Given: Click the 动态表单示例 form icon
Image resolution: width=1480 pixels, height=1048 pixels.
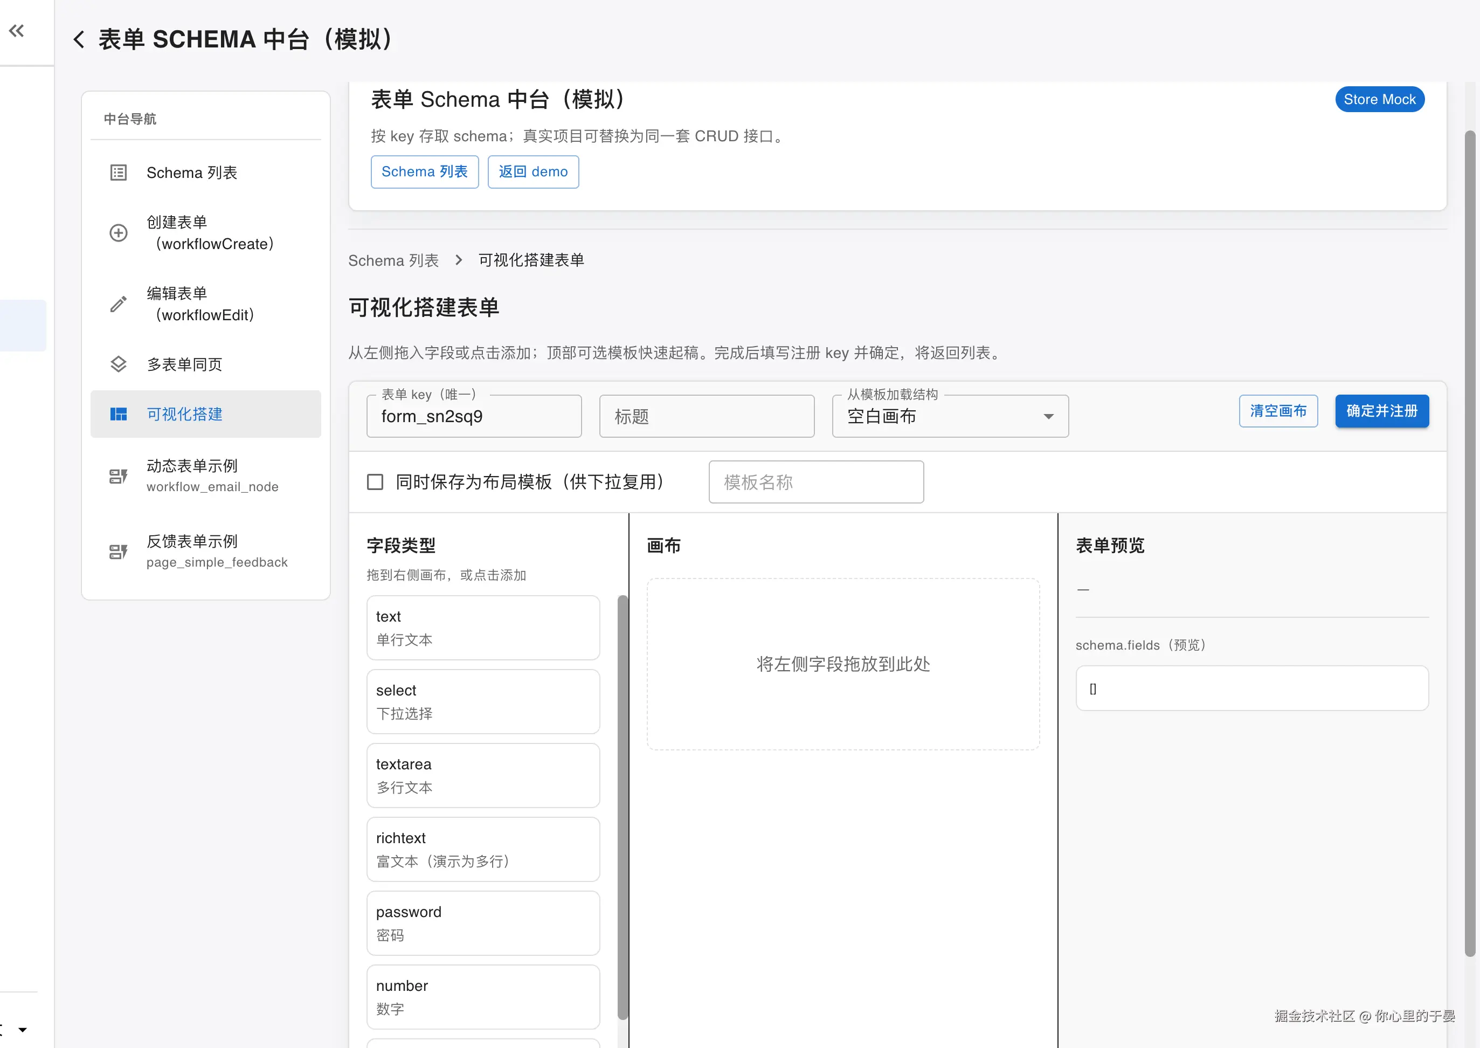Looking at the screenshot, I should point(119,476).
